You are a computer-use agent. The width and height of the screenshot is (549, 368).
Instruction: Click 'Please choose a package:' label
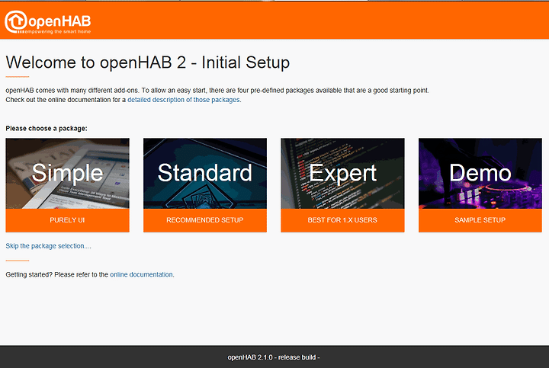click(x=47, y=128)
